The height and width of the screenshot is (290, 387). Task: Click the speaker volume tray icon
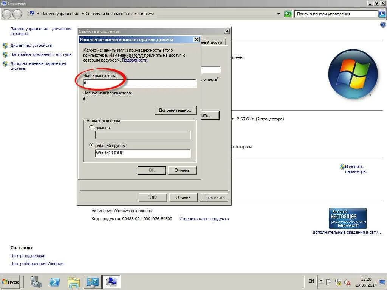pyautogui.click(x=347, y=282)
